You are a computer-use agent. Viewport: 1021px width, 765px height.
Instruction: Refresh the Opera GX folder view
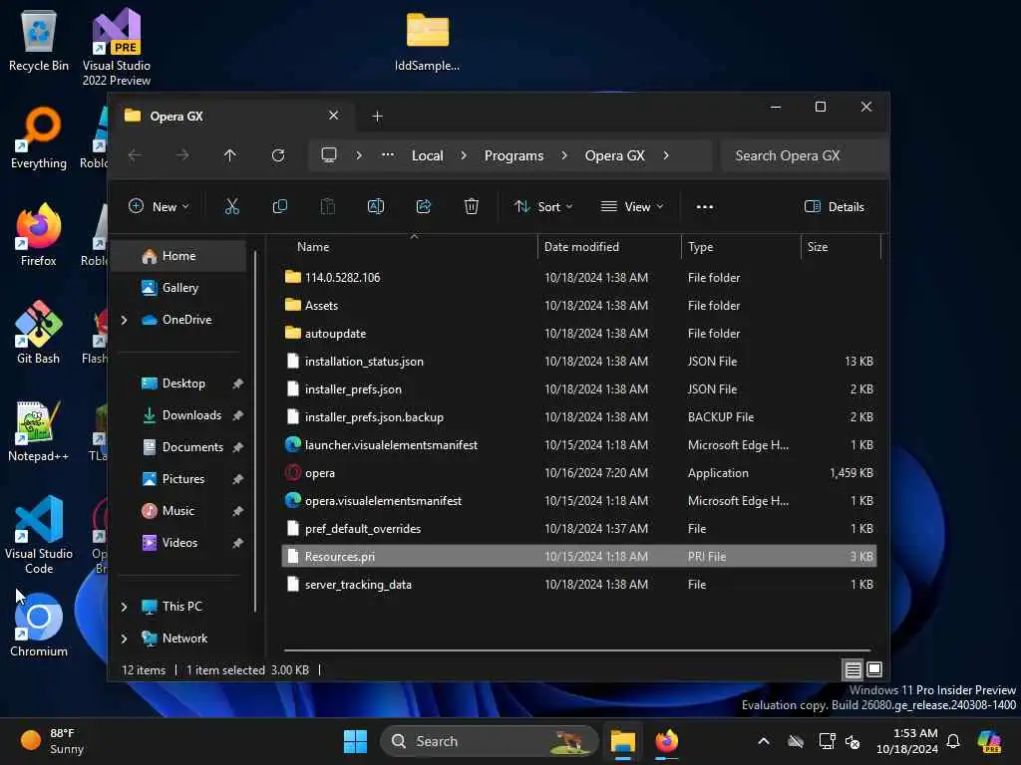coord(278,155)
